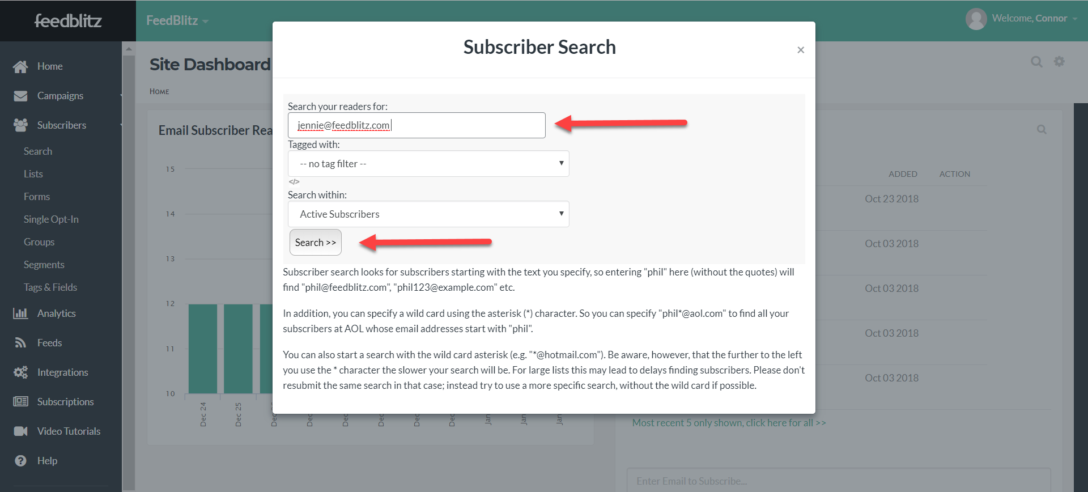Click the Integrations gears icon
This screenshot has height=492, width=1088.
20,372
